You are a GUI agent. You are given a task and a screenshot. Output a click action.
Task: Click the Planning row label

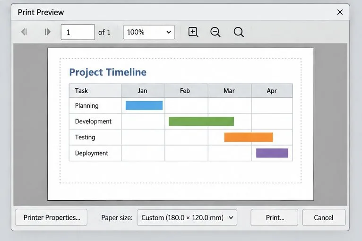87,106
